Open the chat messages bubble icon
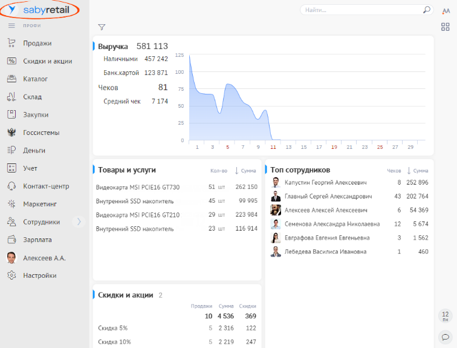This screenshot has width=457, height=348. click(x=446, y=337)
